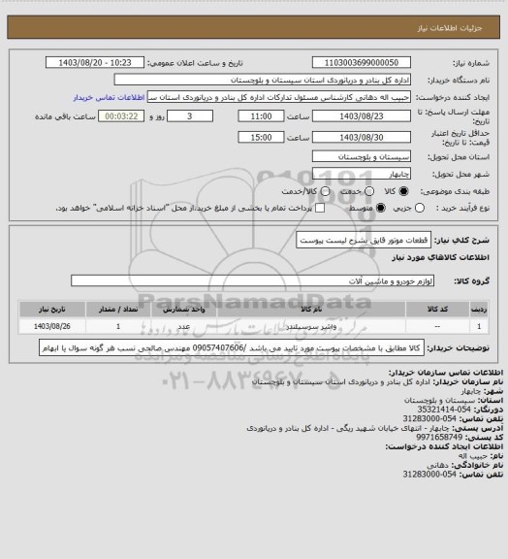Image resolution: width=508 pixels, height=559 pixels.
Task: Select the خدمت radio button
Action: tap(369, 191)
